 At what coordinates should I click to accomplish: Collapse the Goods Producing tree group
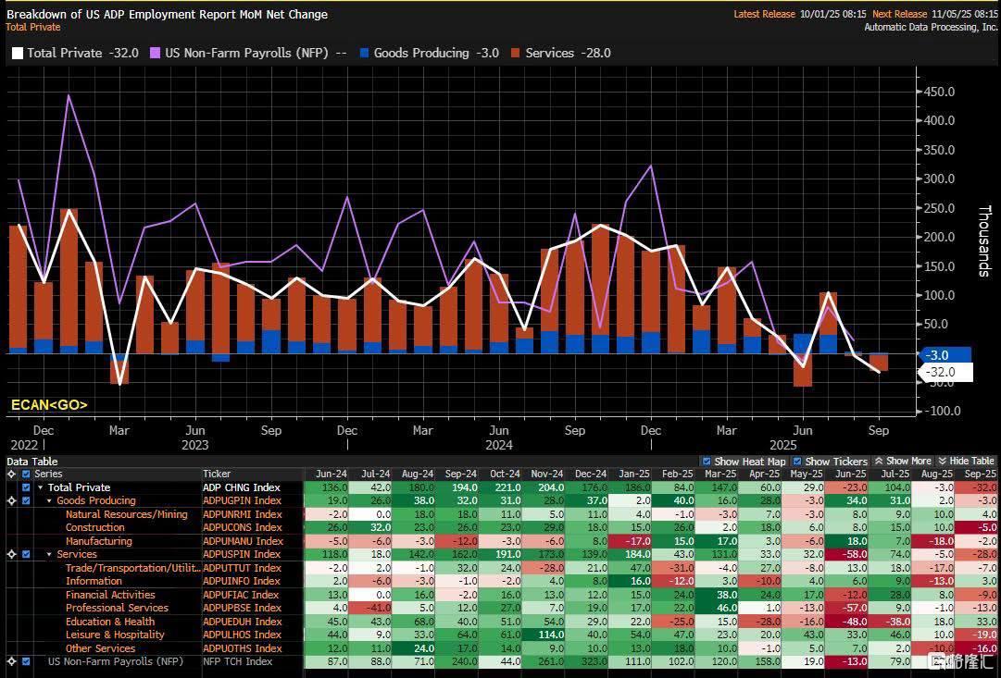pos(49,500)
